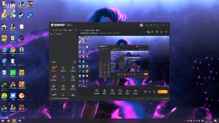Open Inscryption desktop shortcut
Image resolution: width=219 pixels, height=123 pixels.
coord(22,108)
